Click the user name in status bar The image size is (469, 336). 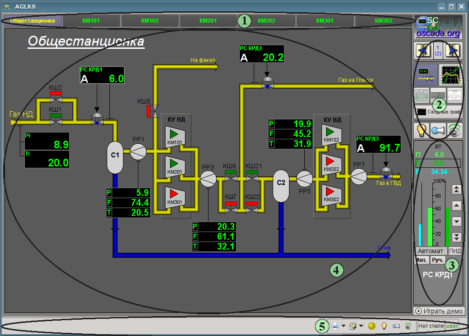tap(452, 326)
